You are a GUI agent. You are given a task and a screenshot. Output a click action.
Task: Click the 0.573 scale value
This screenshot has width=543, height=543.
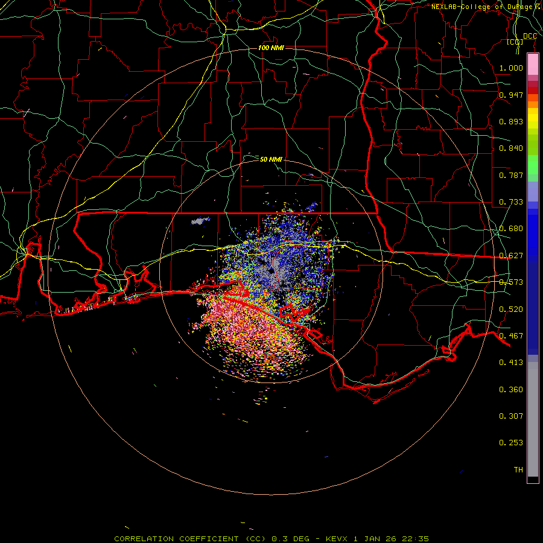(x=511, y=282)
